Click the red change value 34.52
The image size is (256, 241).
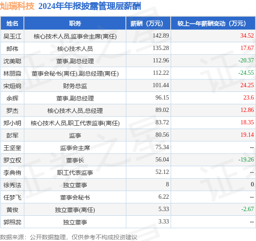(247, 35)
